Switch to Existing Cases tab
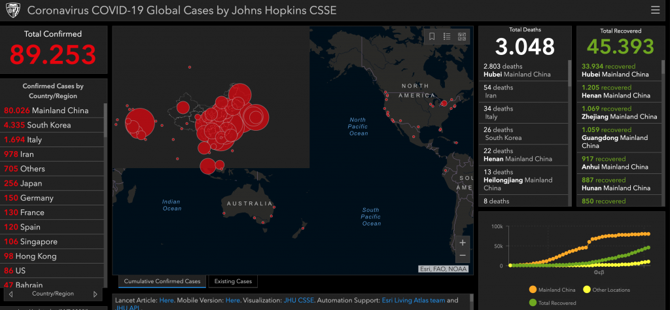 point(232,281)
